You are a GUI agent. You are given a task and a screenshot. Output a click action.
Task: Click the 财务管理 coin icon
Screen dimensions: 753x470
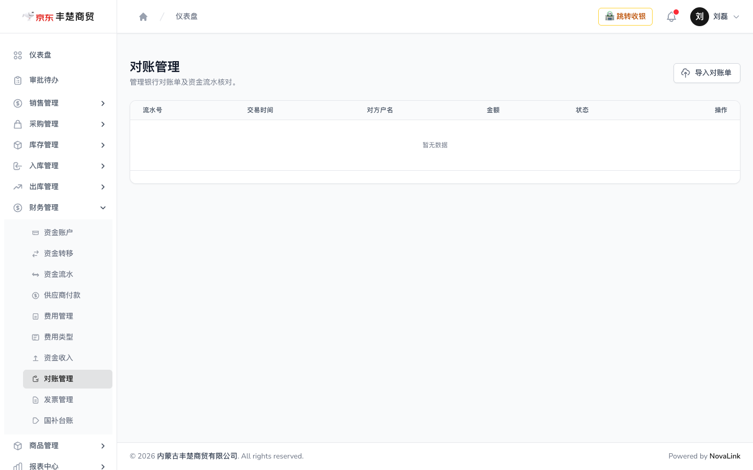click(x=18, y=208)
